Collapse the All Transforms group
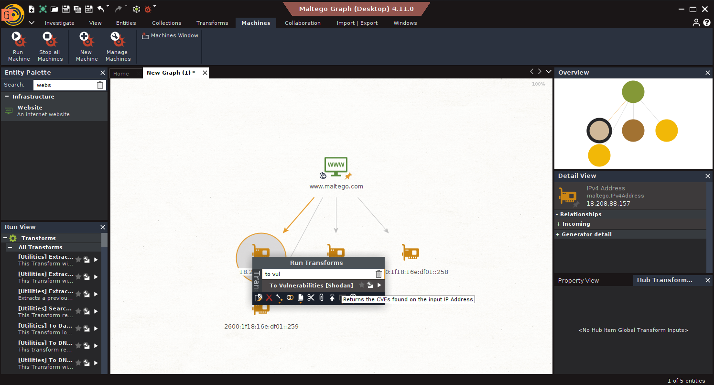The height and width of the screenshot is (385, 714). (10, 247)
